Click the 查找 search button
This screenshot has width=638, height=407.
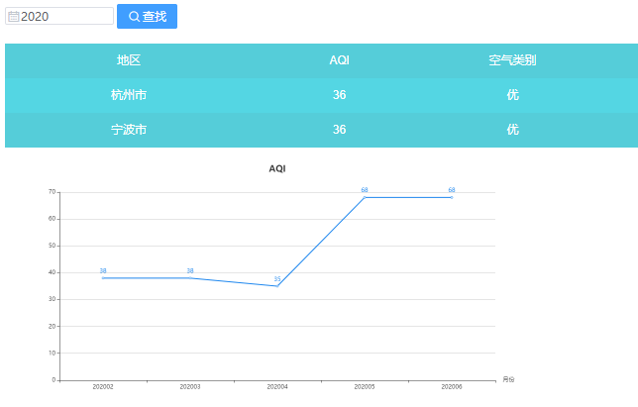click(147, 17)
